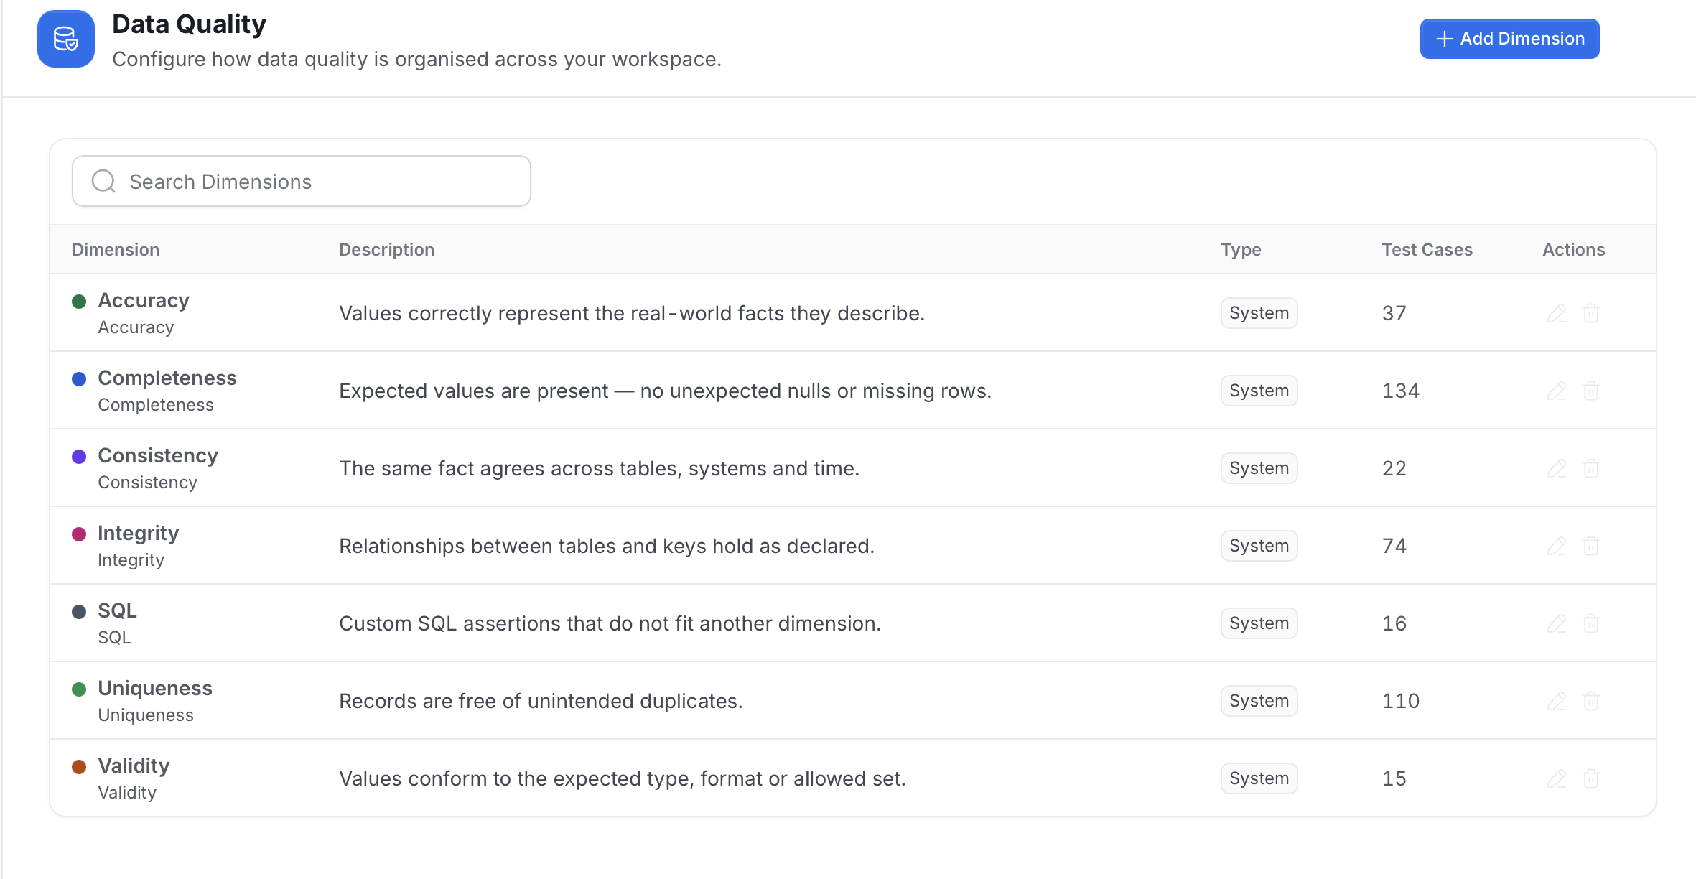Open the Accuracy dimension name
The width and height of the screenshot is (1696, 879).
click(144, 300)
